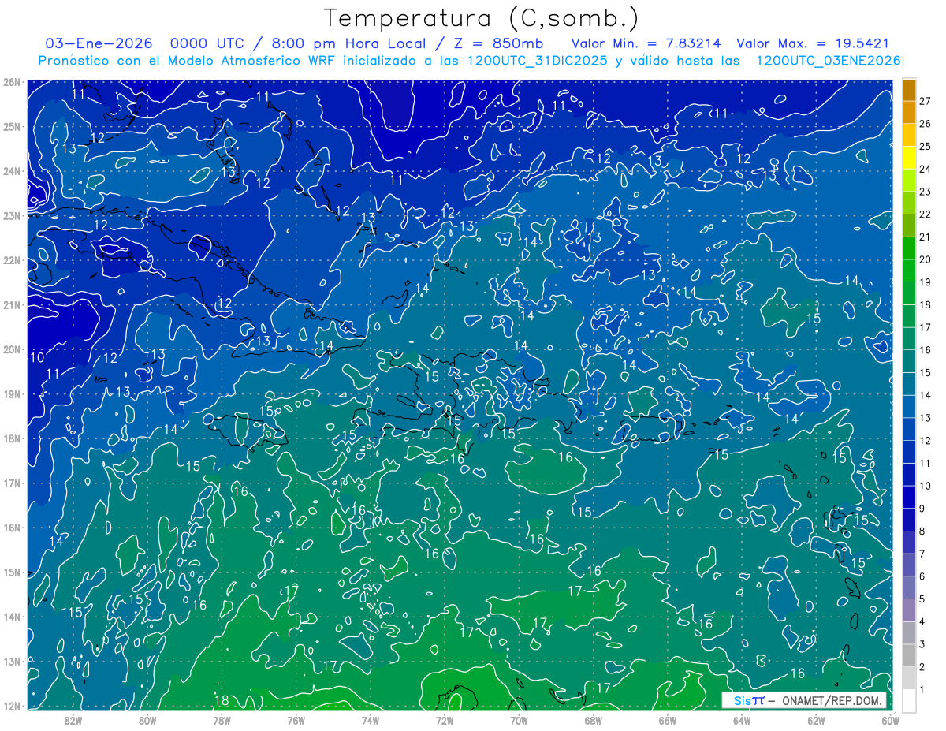The width and height of the screenshot is (946, 731).
Task: Click the 12N latitude axis label
Action: [11, 706]
